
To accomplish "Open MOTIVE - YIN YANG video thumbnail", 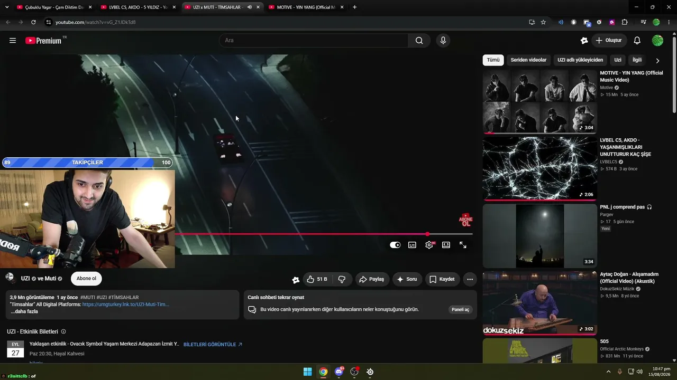I will click(x=539, y=101).
